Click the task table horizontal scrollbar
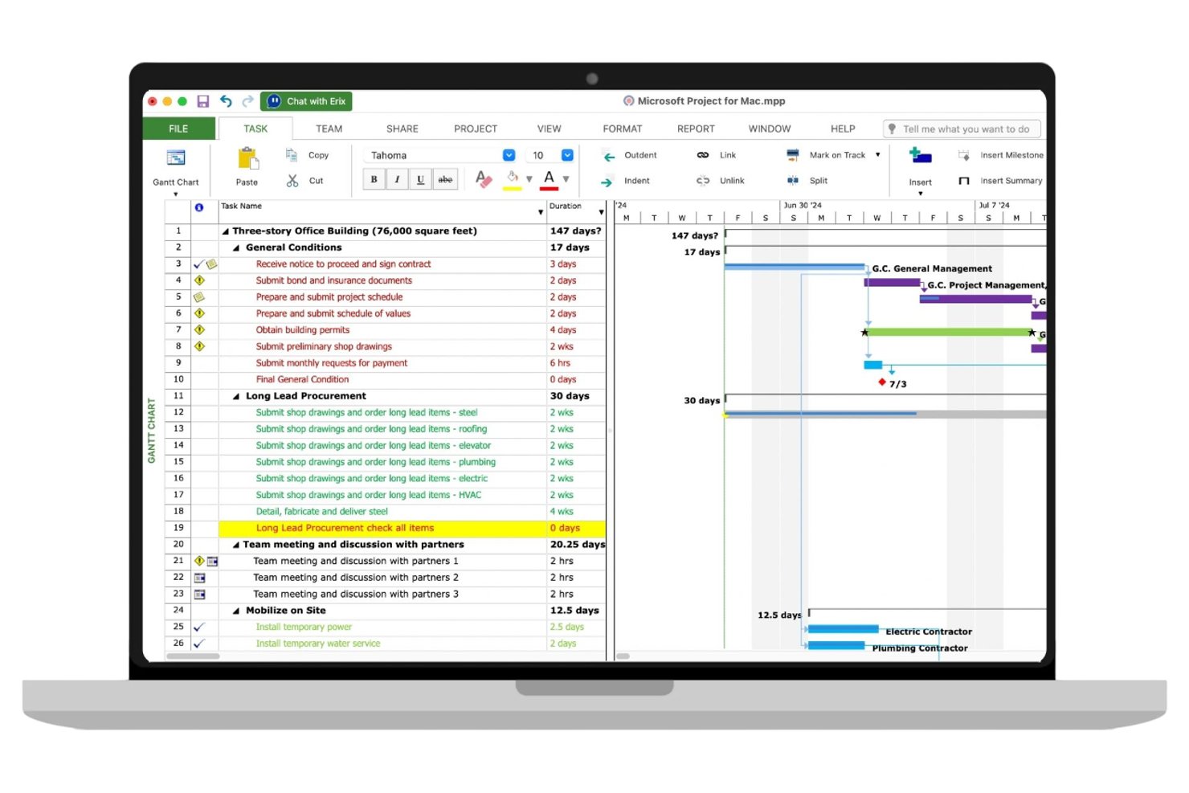 point(193,656)
